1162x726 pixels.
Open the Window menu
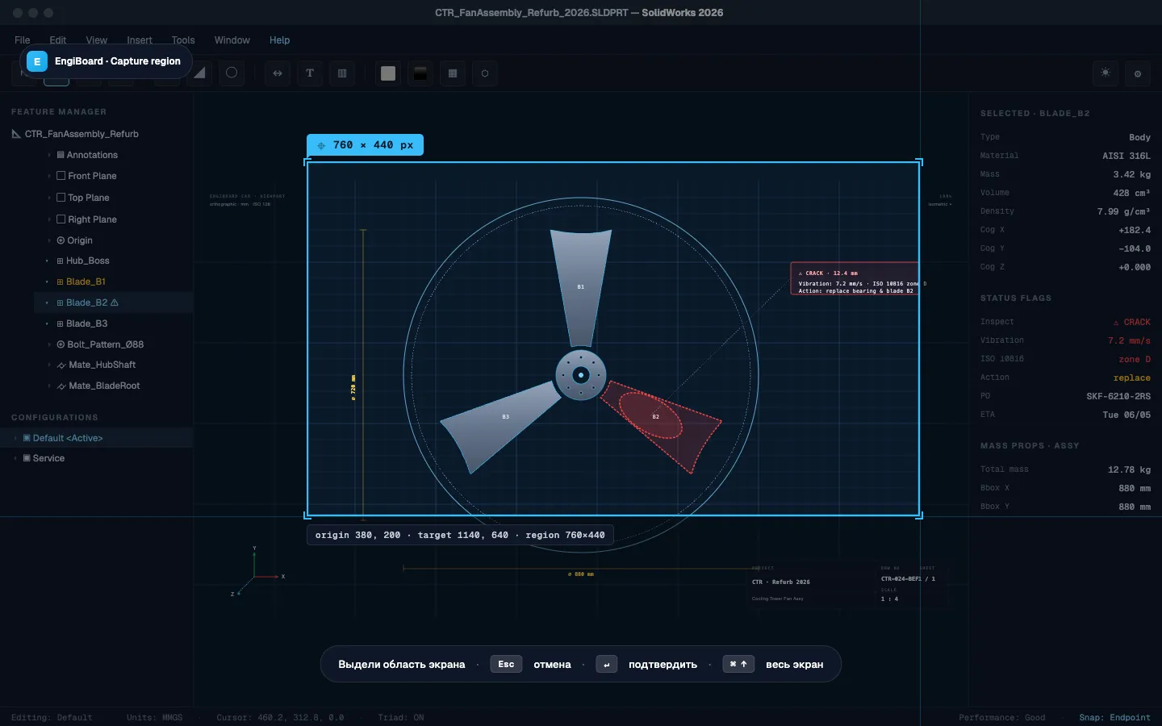coord(232,40)
